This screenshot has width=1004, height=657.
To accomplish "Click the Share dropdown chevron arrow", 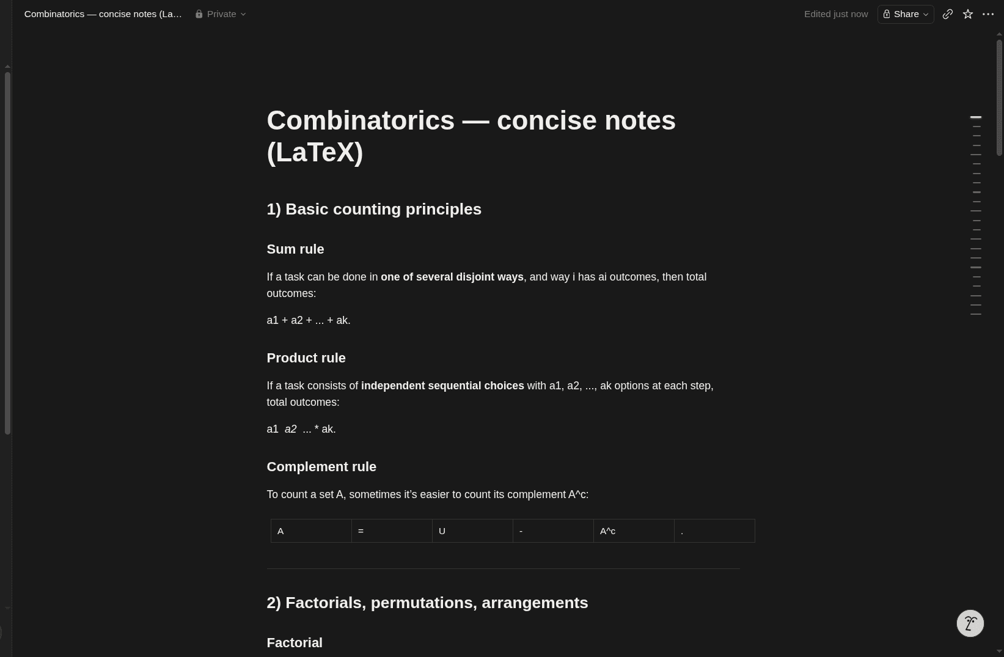I will coord(926,14).
